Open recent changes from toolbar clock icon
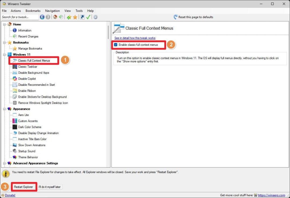 [61, 17]
